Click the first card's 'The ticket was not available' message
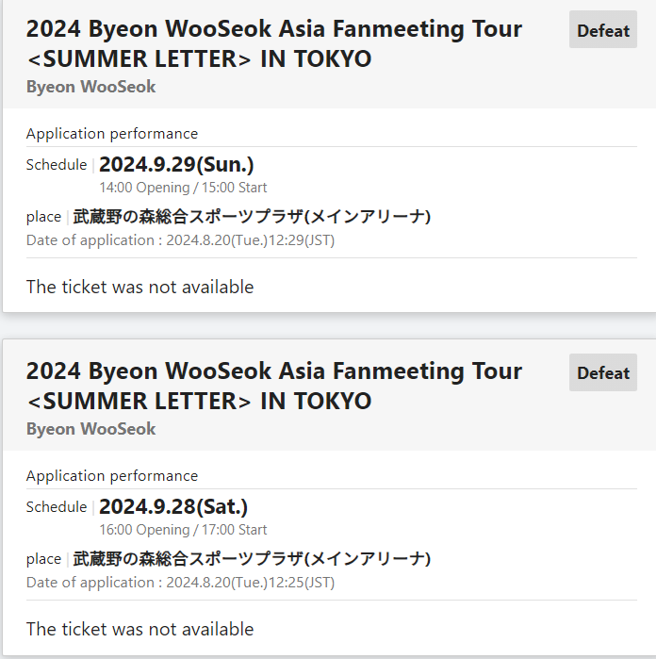The width and height of the screenshot is (656, 659). [x=139, y=287]
